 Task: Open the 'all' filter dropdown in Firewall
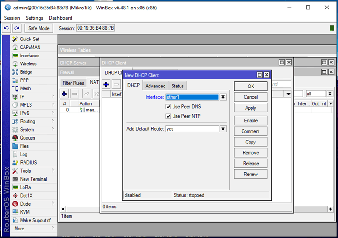[x=330, y=94]
